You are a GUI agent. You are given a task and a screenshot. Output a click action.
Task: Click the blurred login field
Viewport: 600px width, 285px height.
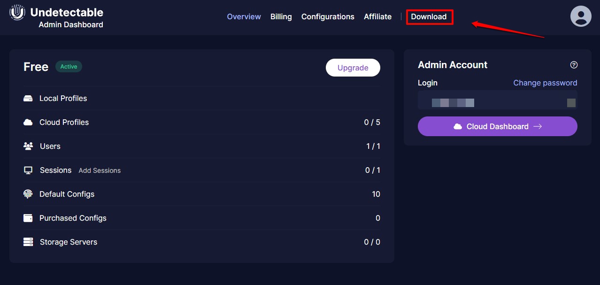(498, 100)
